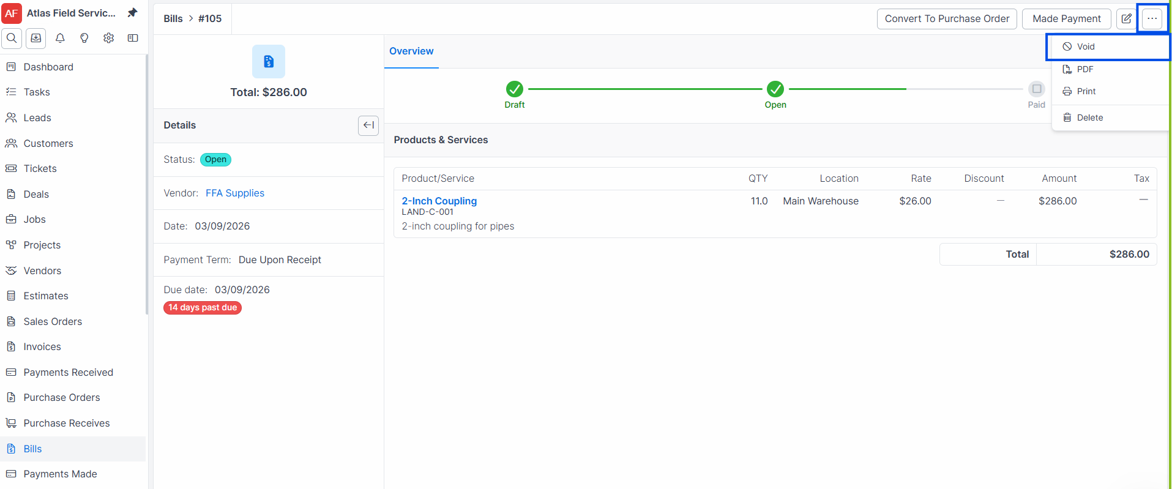
Task: Open the search icon in sidebar header
Action: [x=12, y=38]
